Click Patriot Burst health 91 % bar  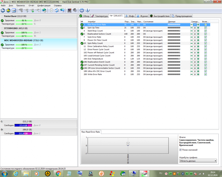24,20
